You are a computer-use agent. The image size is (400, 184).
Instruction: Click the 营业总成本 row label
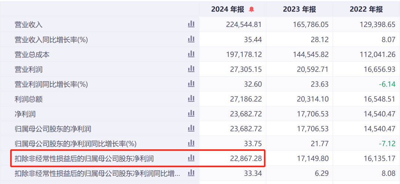pos(32,55)
